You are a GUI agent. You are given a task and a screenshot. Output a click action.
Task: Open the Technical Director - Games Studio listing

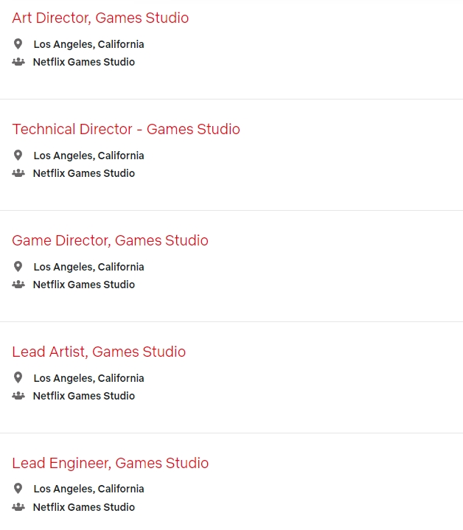coord(126,129)
